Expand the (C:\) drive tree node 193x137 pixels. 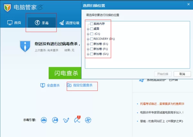tap(88, 34)
